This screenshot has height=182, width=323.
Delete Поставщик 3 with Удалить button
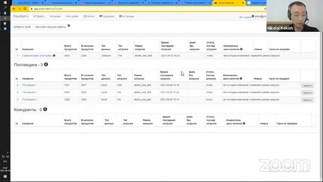(x=307, y=100)
